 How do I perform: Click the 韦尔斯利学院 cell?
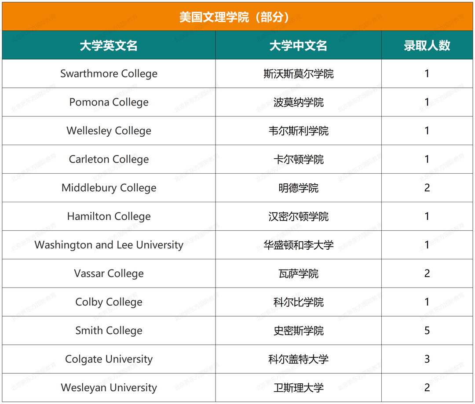298,131
